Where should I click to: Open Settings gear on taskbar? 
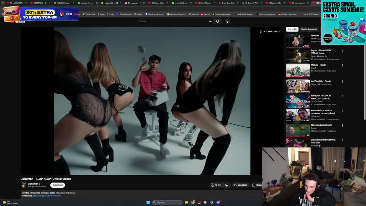212,203
